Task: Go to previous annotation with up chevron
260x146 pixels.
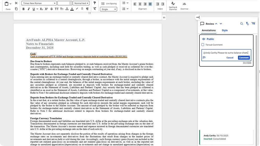Action: click(216, 24)
